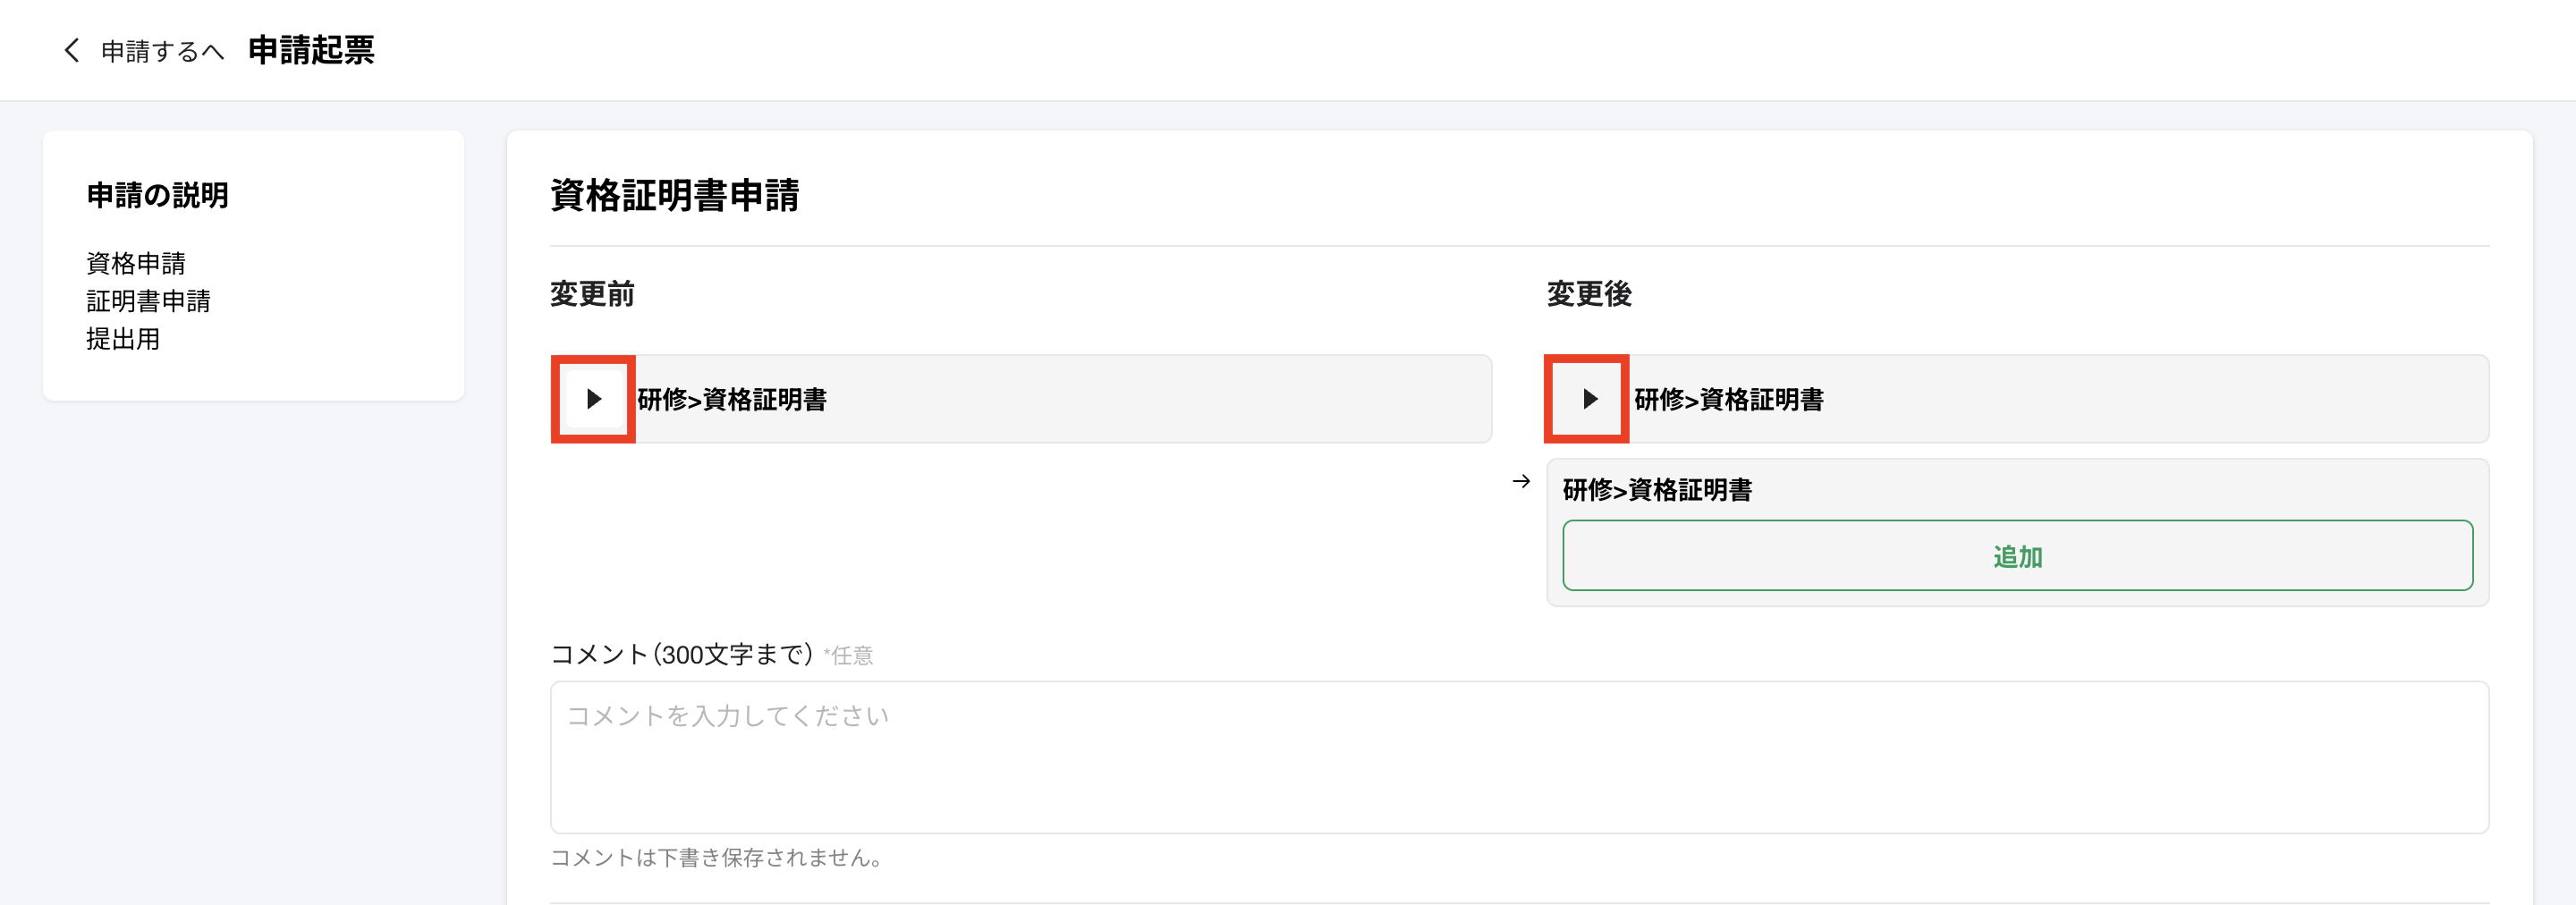Click the back chevron icon

pos(71,50)
